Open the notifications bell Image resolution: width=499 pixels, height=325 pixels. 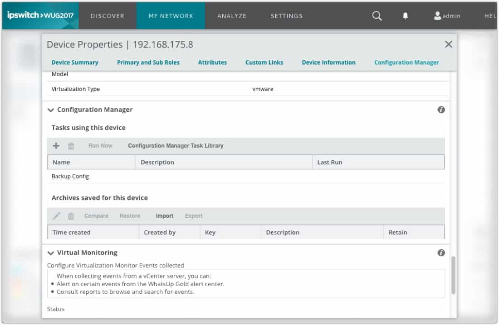[405, 16]
